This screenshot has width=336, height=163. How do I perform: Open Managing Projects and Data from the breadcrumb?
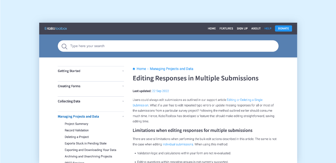171,69
